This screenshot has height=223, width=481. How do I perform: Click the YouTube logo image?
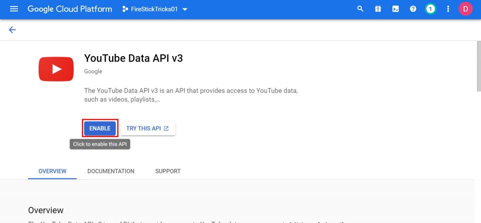point(56,68)
